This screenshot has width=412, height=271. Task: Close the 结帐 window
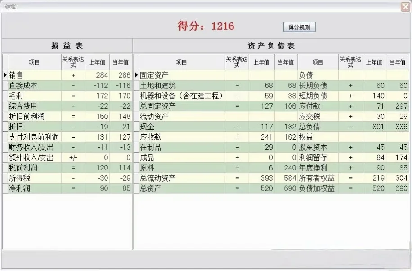point(405,7)
